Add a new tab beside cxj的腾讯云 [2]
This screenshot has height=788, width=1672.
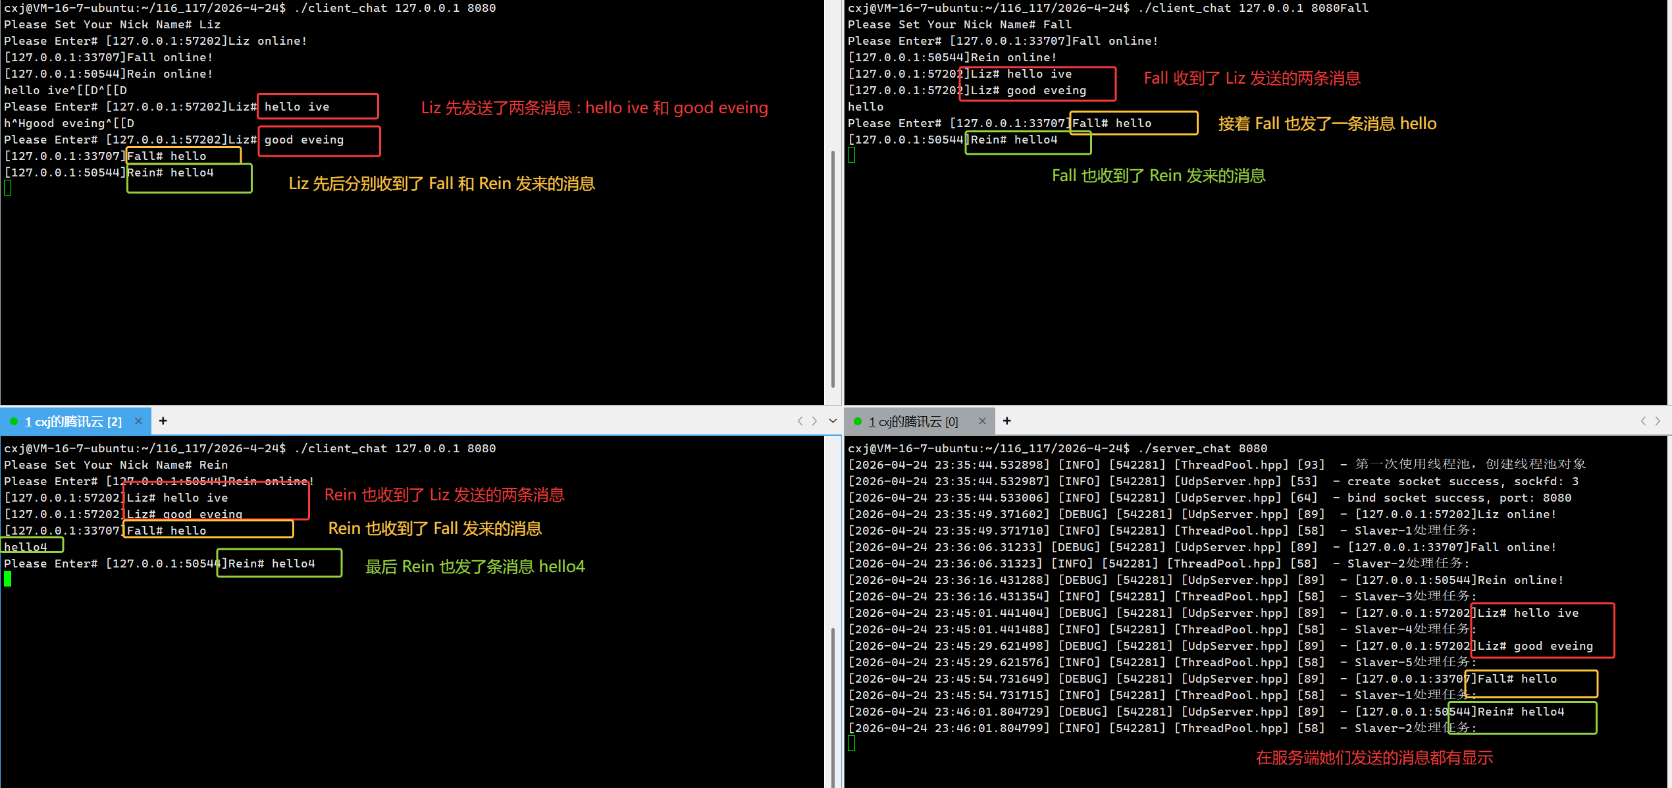[163, 421]
